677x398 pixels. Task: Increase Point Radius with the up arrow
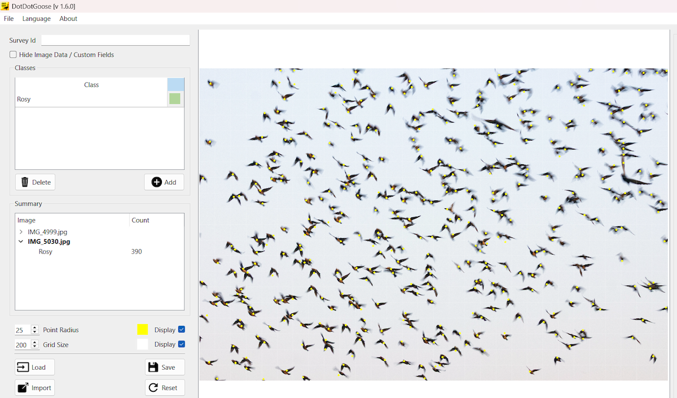(35, 327)
